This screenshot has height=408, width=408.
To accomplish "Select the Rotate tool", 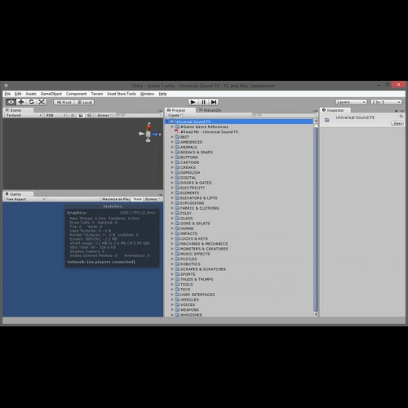I will [x=31, y=102].
